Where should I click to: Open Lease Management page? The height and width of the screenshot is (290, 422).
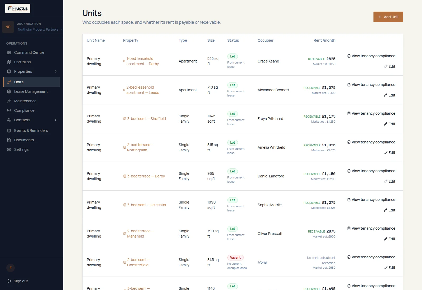click(31, 91)
